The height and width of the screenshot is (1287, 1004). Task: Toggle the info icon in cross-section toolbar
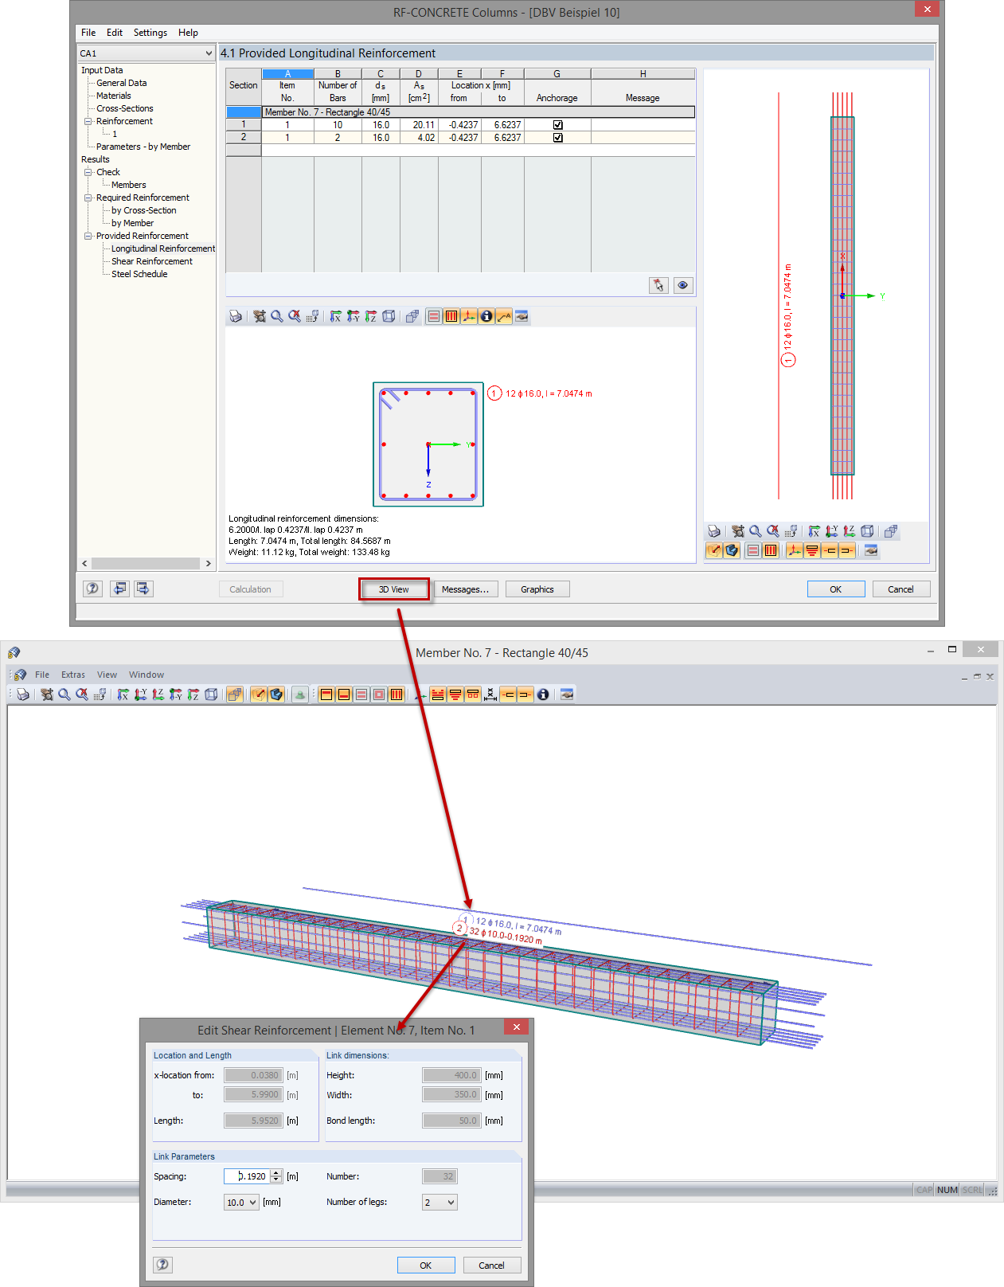point(486,316)
